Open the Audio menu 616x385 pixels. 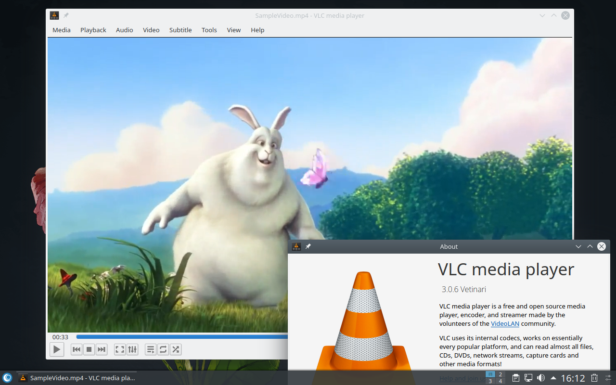[x=124, y=30]
